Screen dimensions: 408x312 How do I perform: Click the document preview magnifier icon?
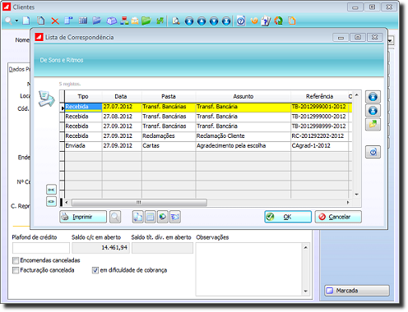coord(176,21)
